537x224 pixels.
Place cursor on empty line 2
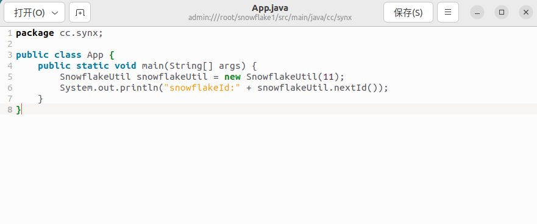click(x=274, y=44)
